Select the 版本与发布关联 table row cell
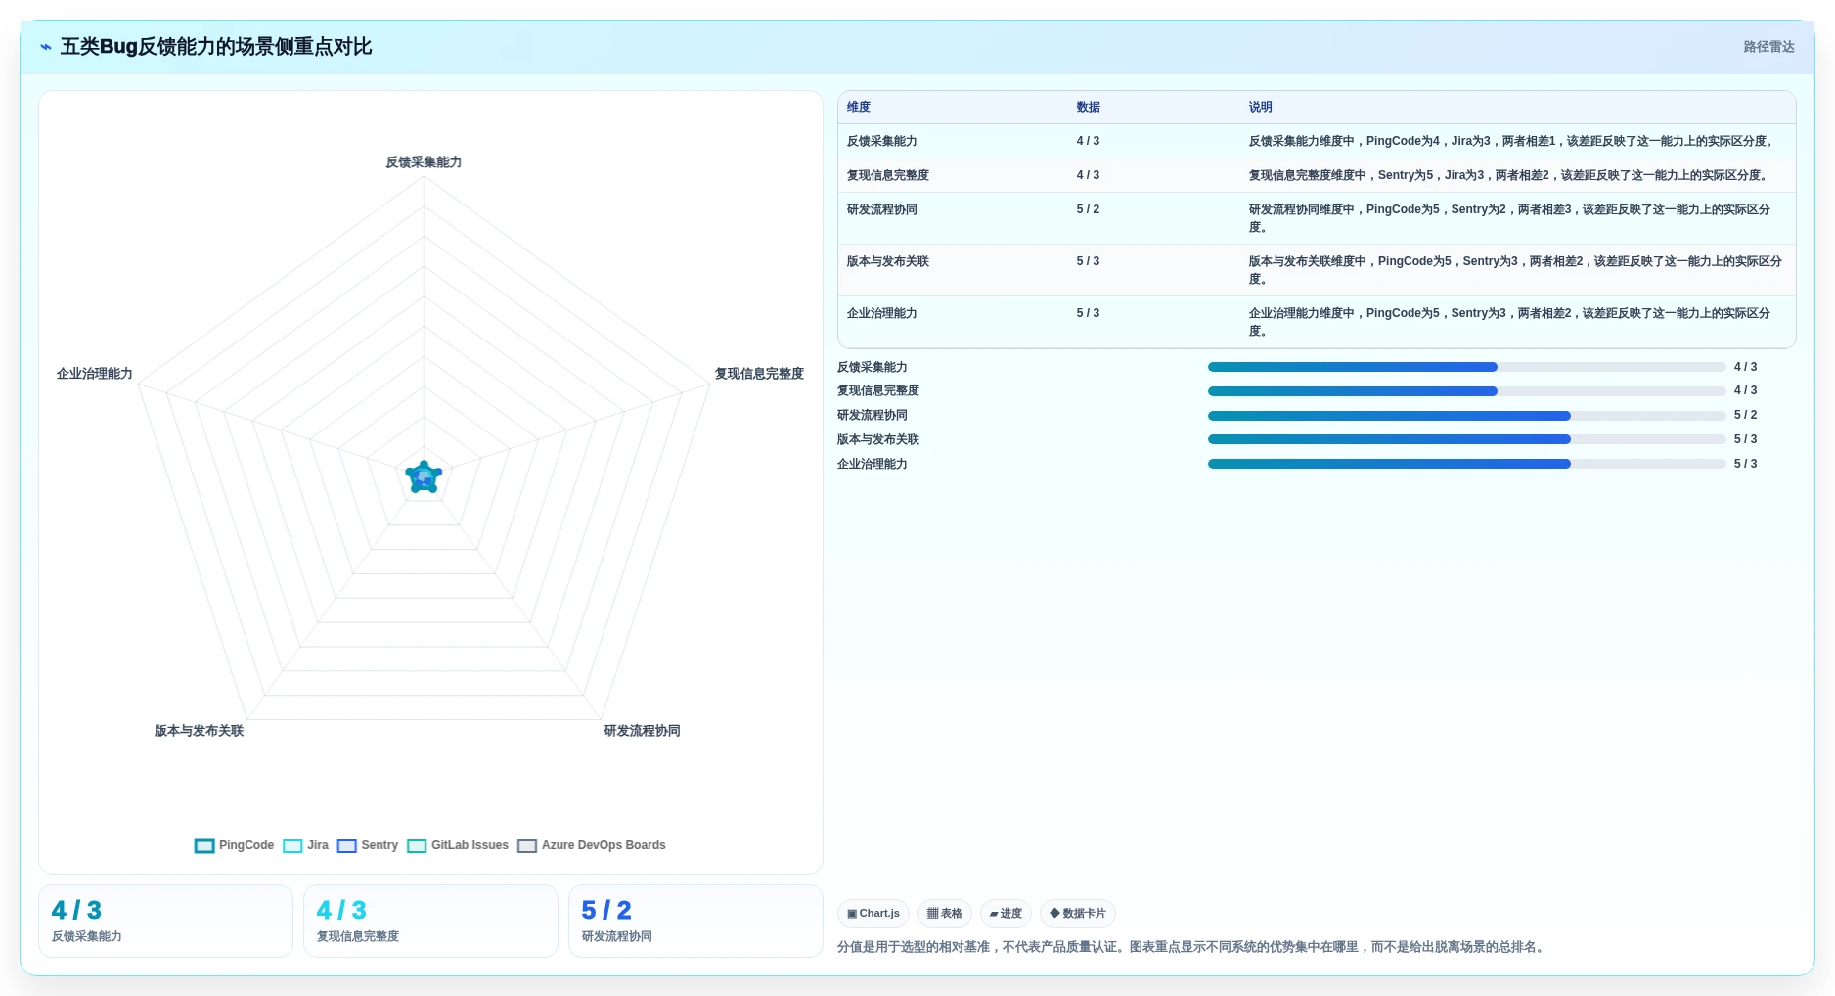The height and width of the screenshot is (996, 1835). (x=888, y=262)
